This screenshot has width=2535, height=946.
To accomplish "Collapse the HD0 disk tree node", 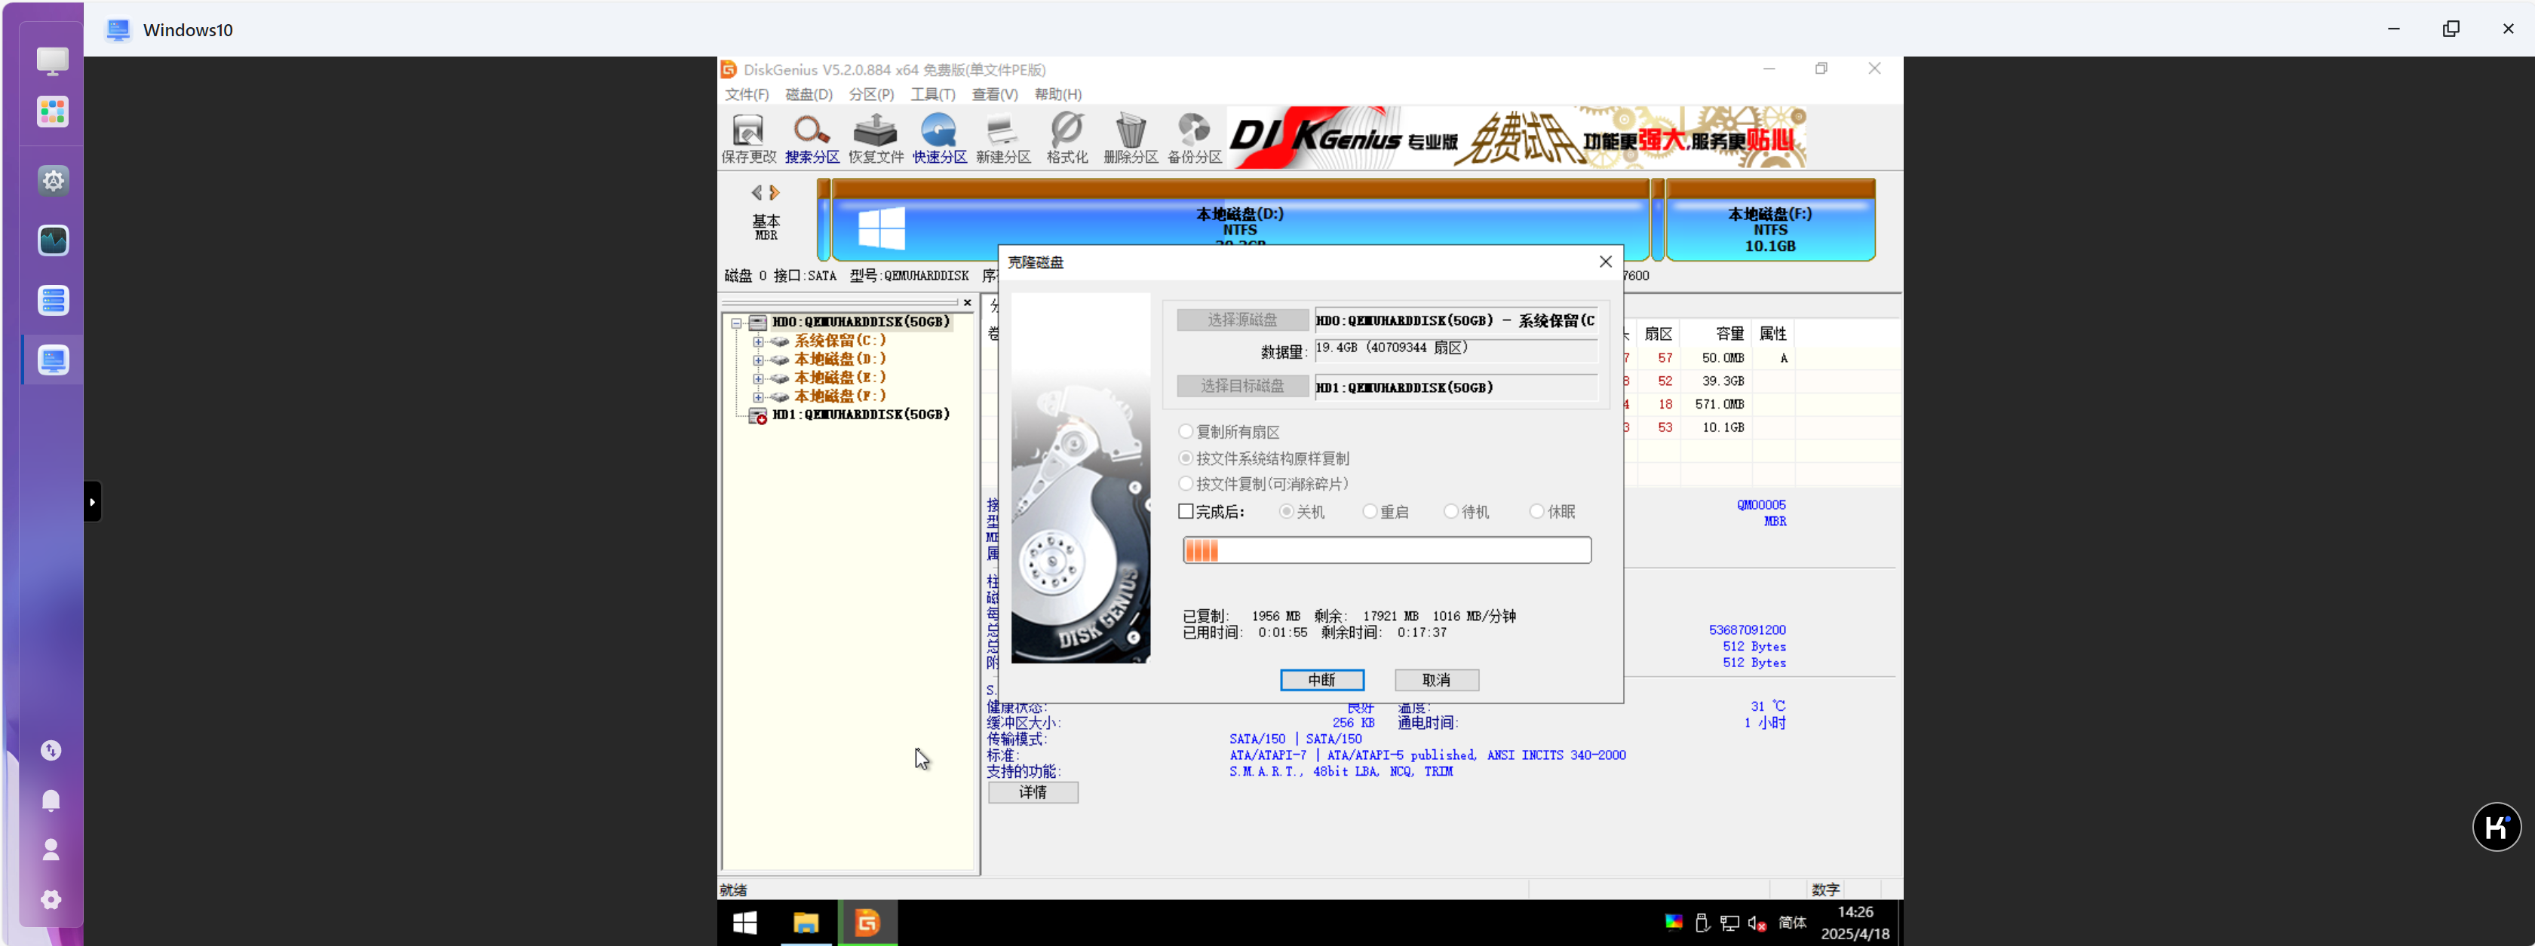I will tap(736, 323).
